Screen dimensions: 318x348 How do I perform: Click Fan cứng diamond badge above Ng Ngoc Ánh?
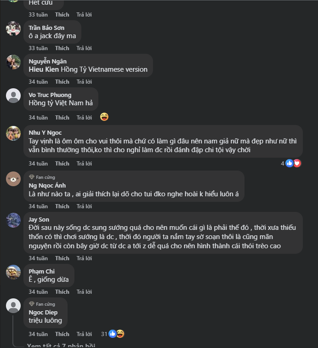pyautogui.click(x=32, y=177)
